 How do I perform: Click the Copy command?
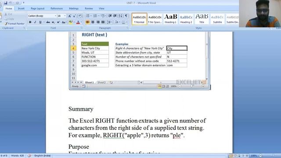(9, 19)
